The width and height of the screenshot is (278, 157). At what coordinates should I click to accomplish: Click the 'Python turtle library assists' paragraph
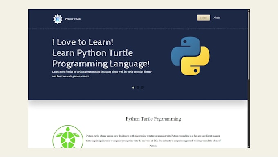point(153,141)
